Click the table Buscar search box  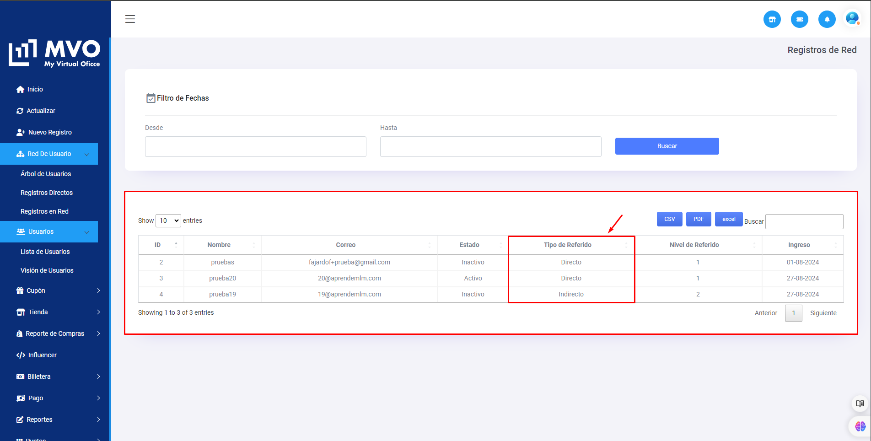pos(804,221)
